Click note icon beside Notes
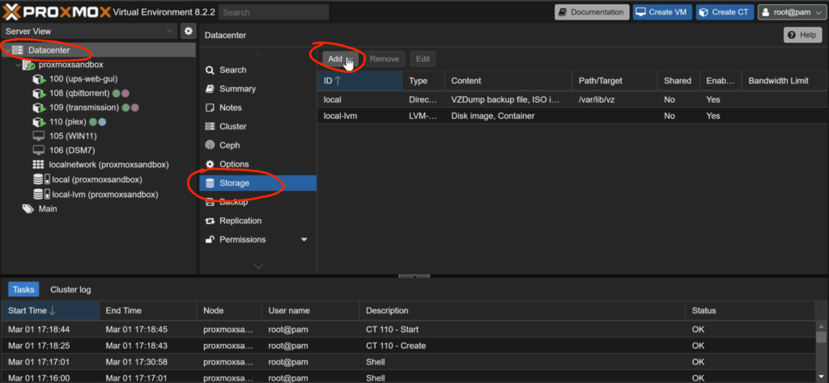The height and width of the screenshot is (383, 829). pos(210,107)
